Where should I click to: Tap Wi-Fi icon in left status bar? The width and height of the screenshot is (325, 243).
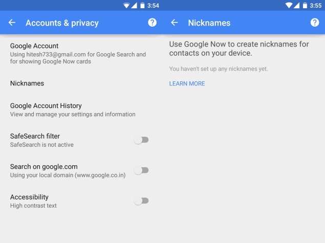pos(126,6)
